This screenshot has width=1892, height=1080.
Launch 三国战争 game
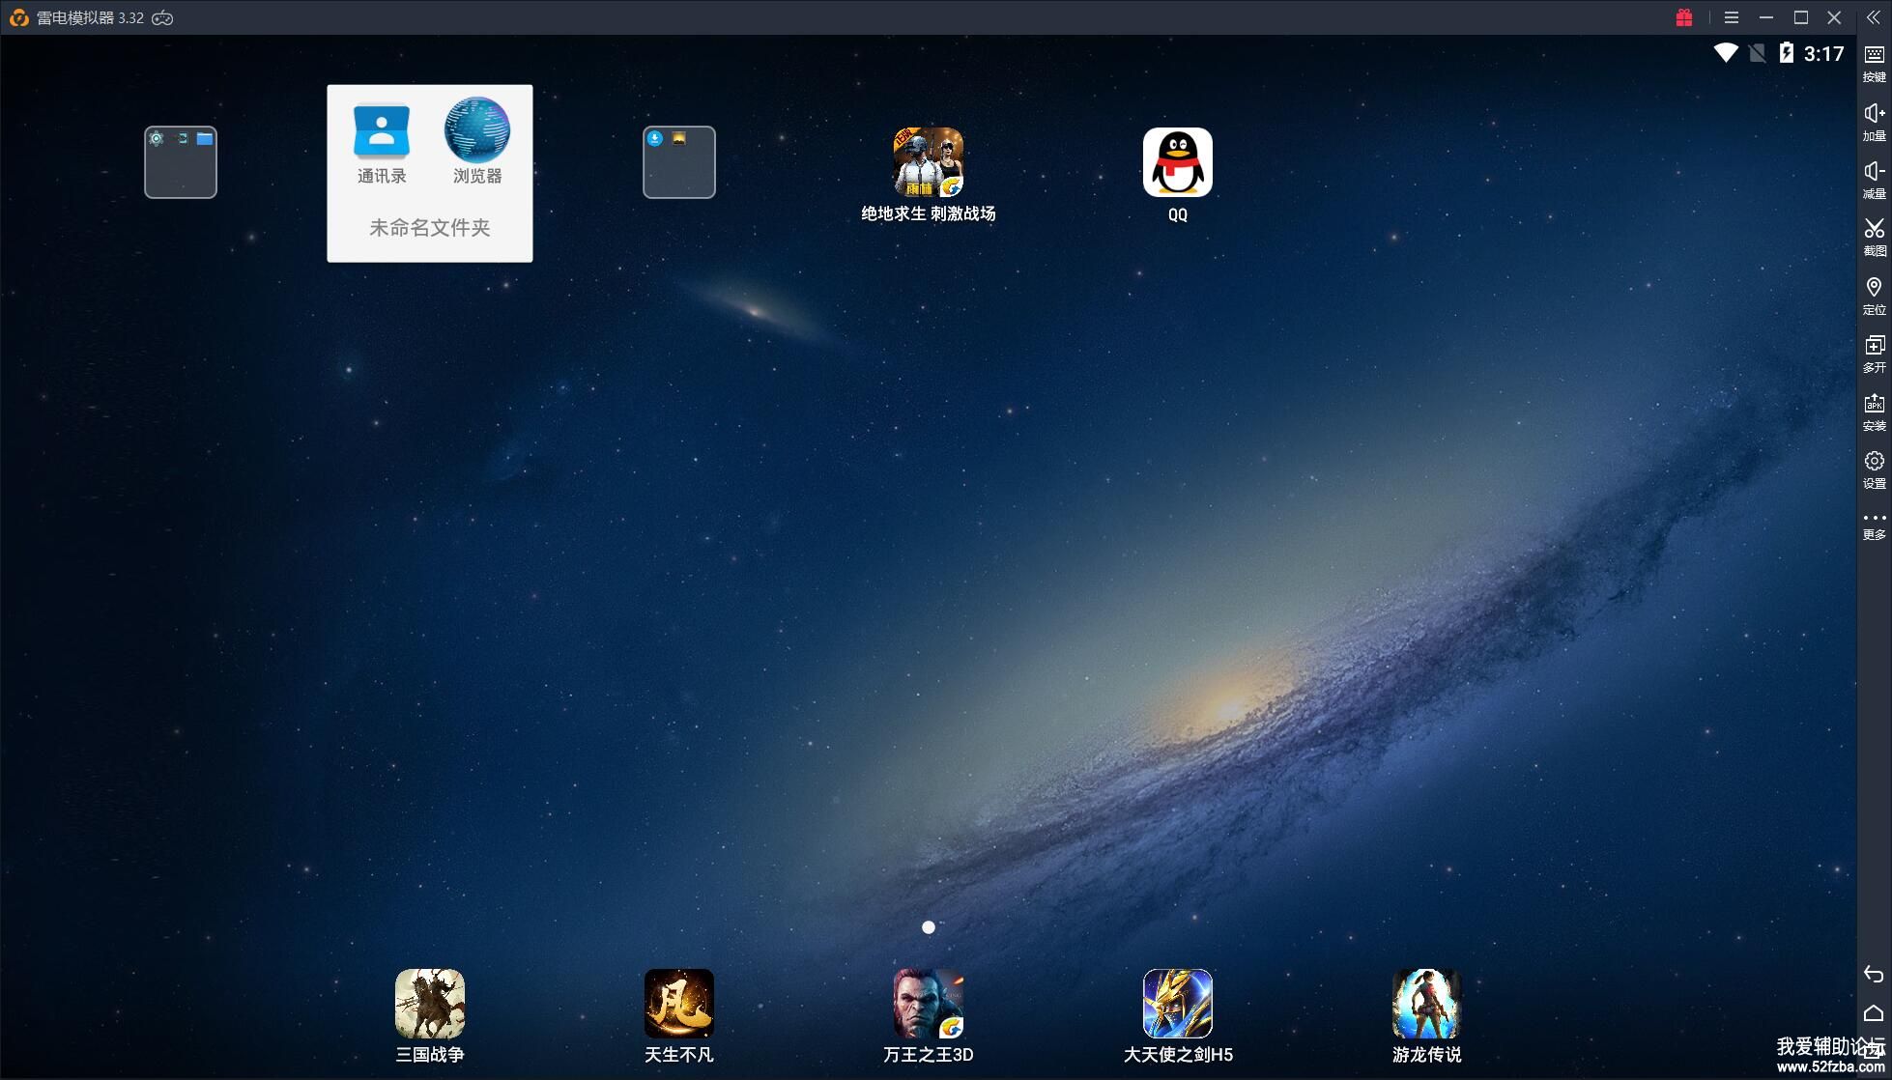(430, 1016)
